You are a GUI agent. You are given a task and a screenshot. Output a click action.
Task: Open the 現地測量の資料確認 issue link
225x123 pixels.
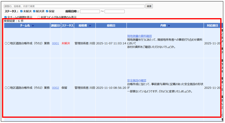[x=139, y=36]
